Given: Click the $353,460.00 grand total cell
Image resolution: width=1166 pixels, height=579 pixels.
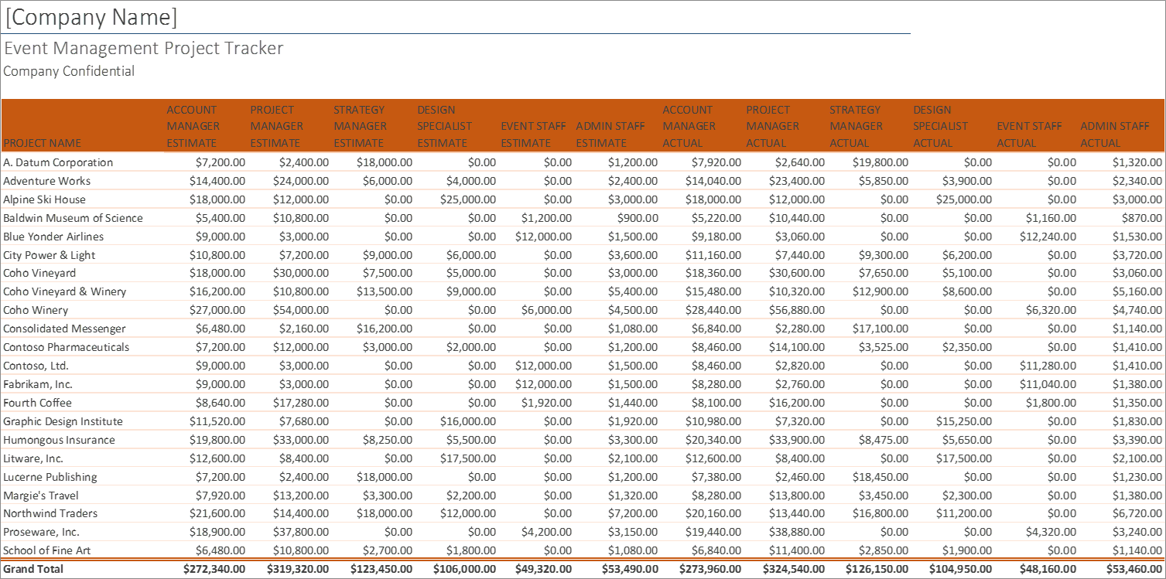Looking at the screenshot, I should coord(1134,568).
